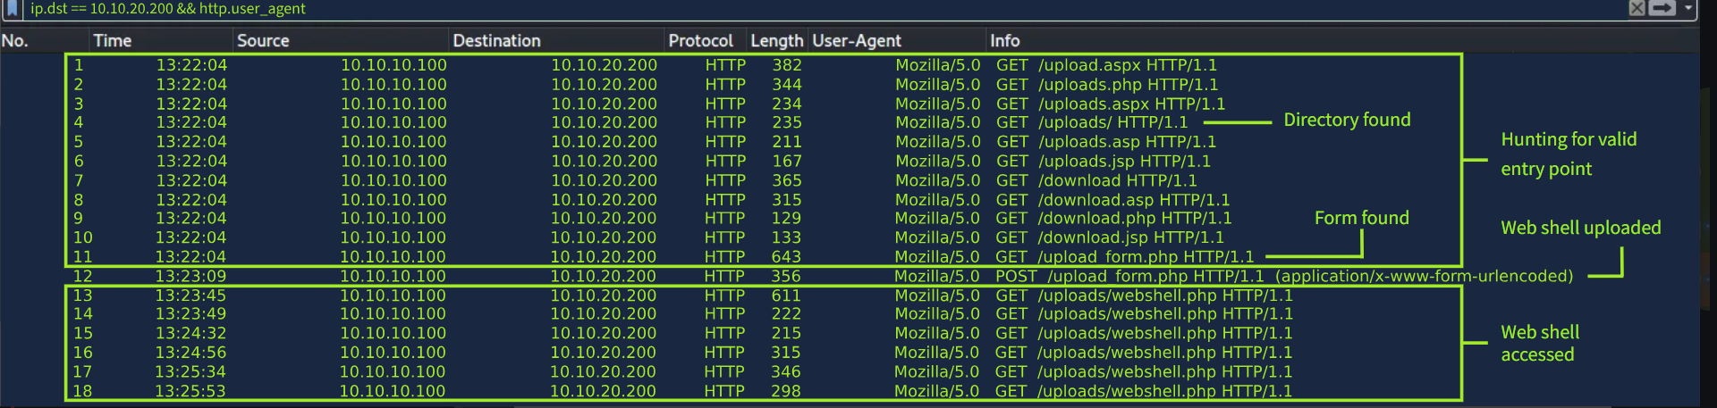Sort packets by the No. column
This screenshot has height=408, width=1717.
tap(15, 41)
